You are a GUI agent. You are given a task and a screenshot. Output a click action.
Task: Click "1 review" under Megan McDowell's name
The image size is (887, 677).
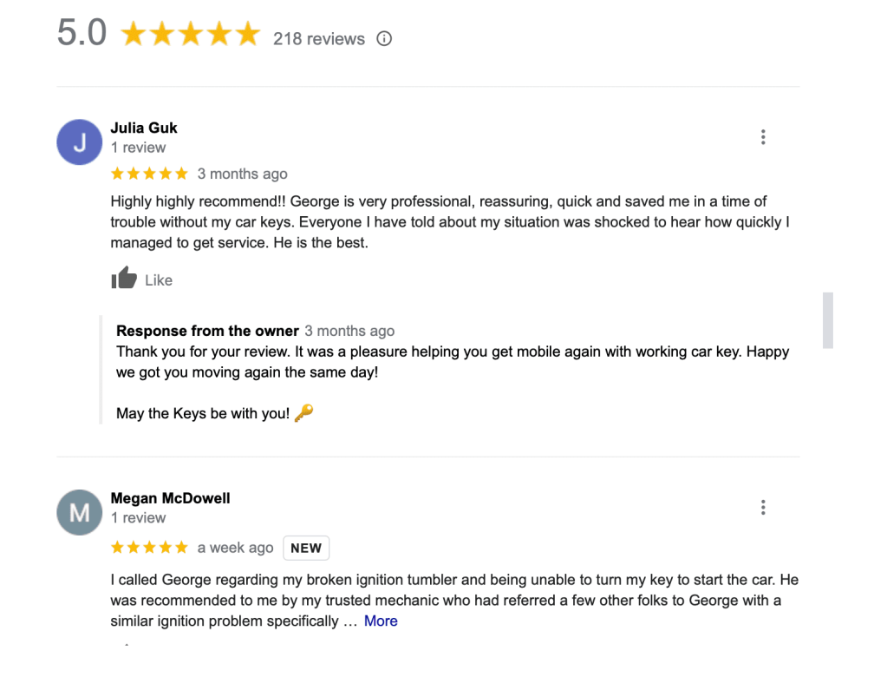pyautogui.click(x=138, y=518)
